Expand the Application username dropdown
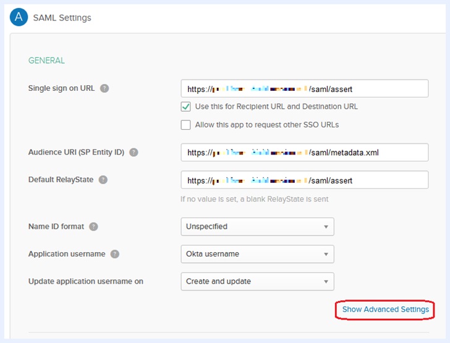This screenshot has height=343, width=450. click(x=257, y=254)
